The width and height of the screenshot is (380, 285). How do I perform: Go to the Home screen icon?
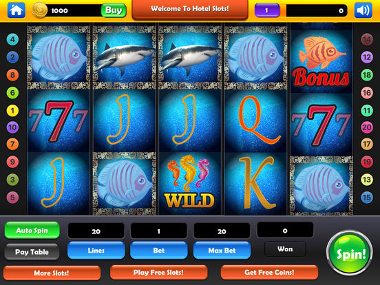[17, 10]
